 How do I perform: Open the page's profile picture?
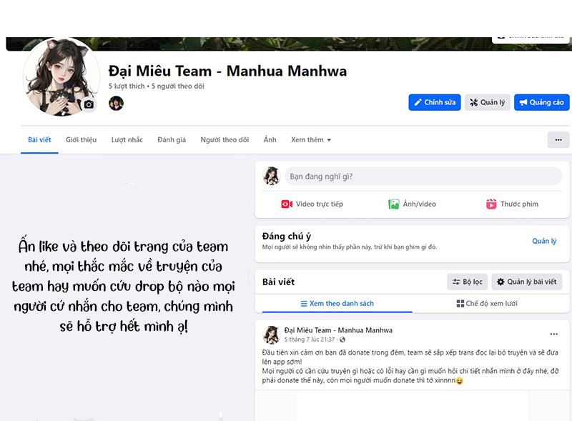tap(61, 76)
